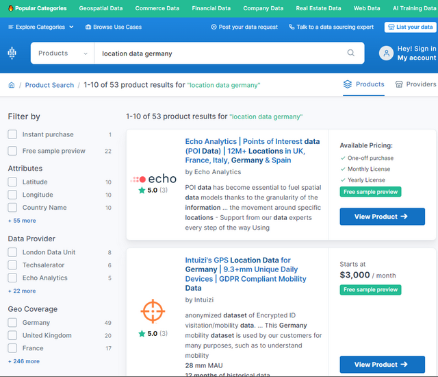Select London Data Unit provider checkbox
Viewport: 438px width, 377px height.
(x=12, y=252)
